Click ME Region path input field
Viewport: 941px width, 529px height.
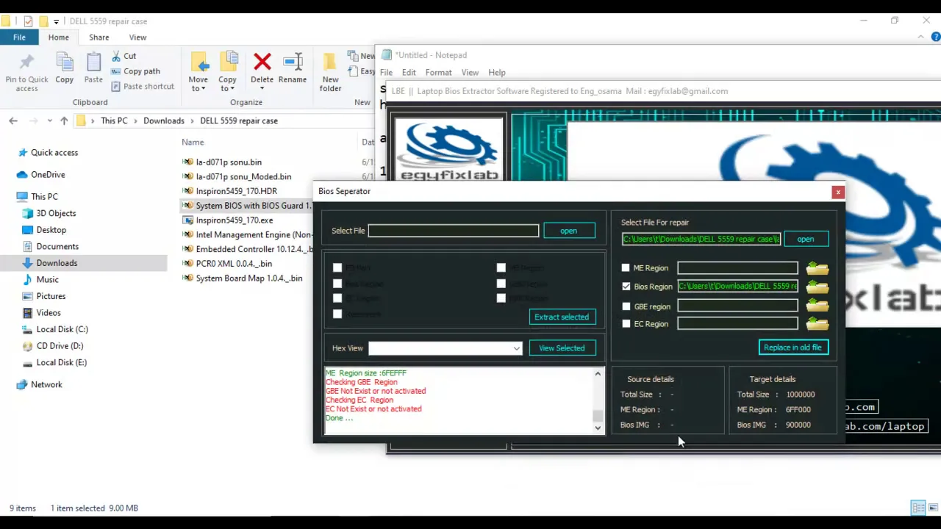[737, 268]
